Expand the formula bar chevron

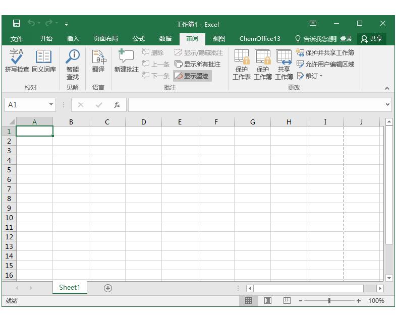(387, 104)
